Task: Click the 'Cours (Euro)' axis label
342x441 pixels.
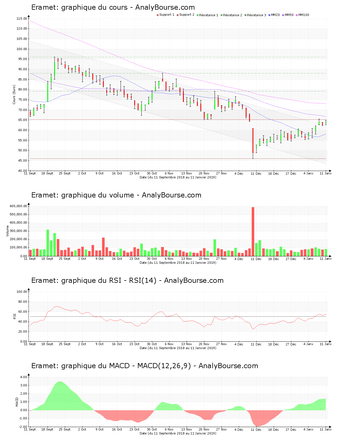Action: click(x=14, y=94)
